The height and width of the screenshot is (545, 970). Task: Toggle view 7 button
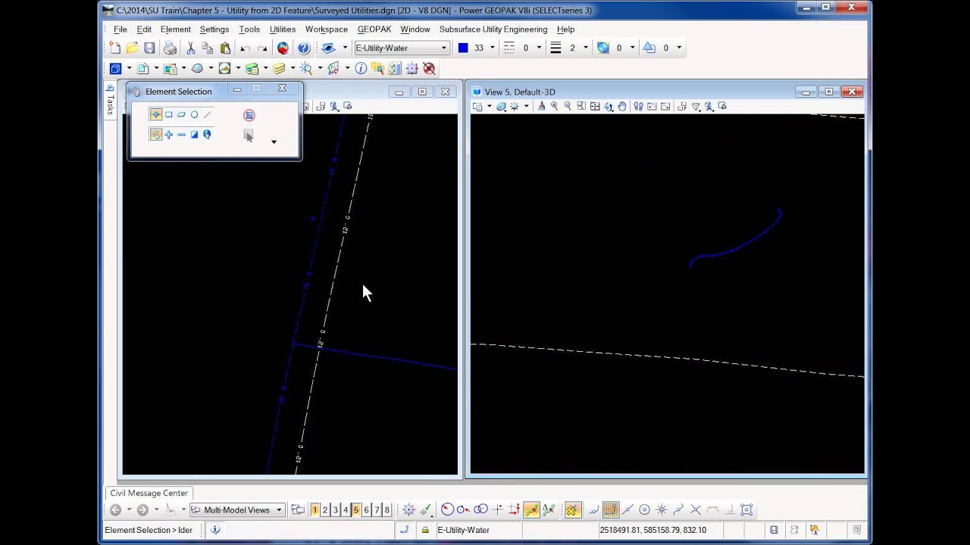(x=377, y=510)
